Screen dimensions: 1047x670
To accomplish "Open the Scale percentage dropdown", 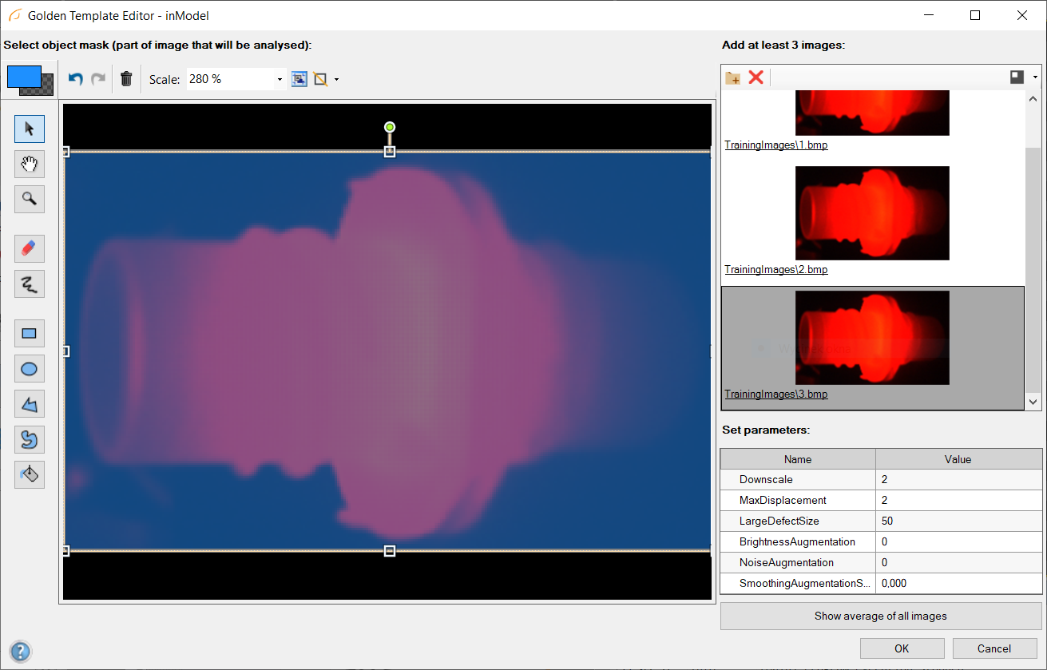I will point(280,80).
